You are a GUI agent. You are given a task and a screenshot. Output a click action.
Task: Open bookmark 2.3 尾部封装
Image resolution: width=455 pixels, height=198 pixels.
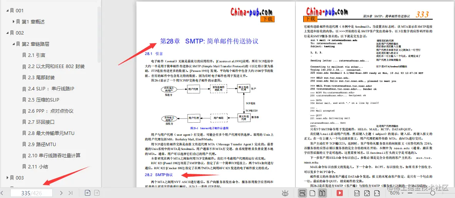tap(41, 78)
